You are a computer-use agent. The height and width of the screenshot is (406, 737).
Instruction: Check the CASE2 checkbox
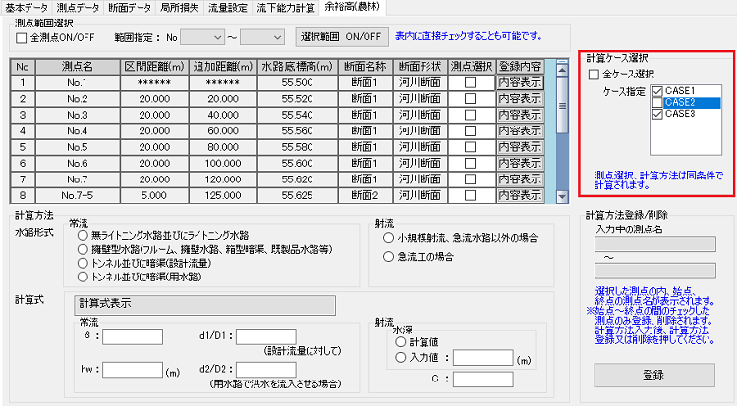(655, 102)
